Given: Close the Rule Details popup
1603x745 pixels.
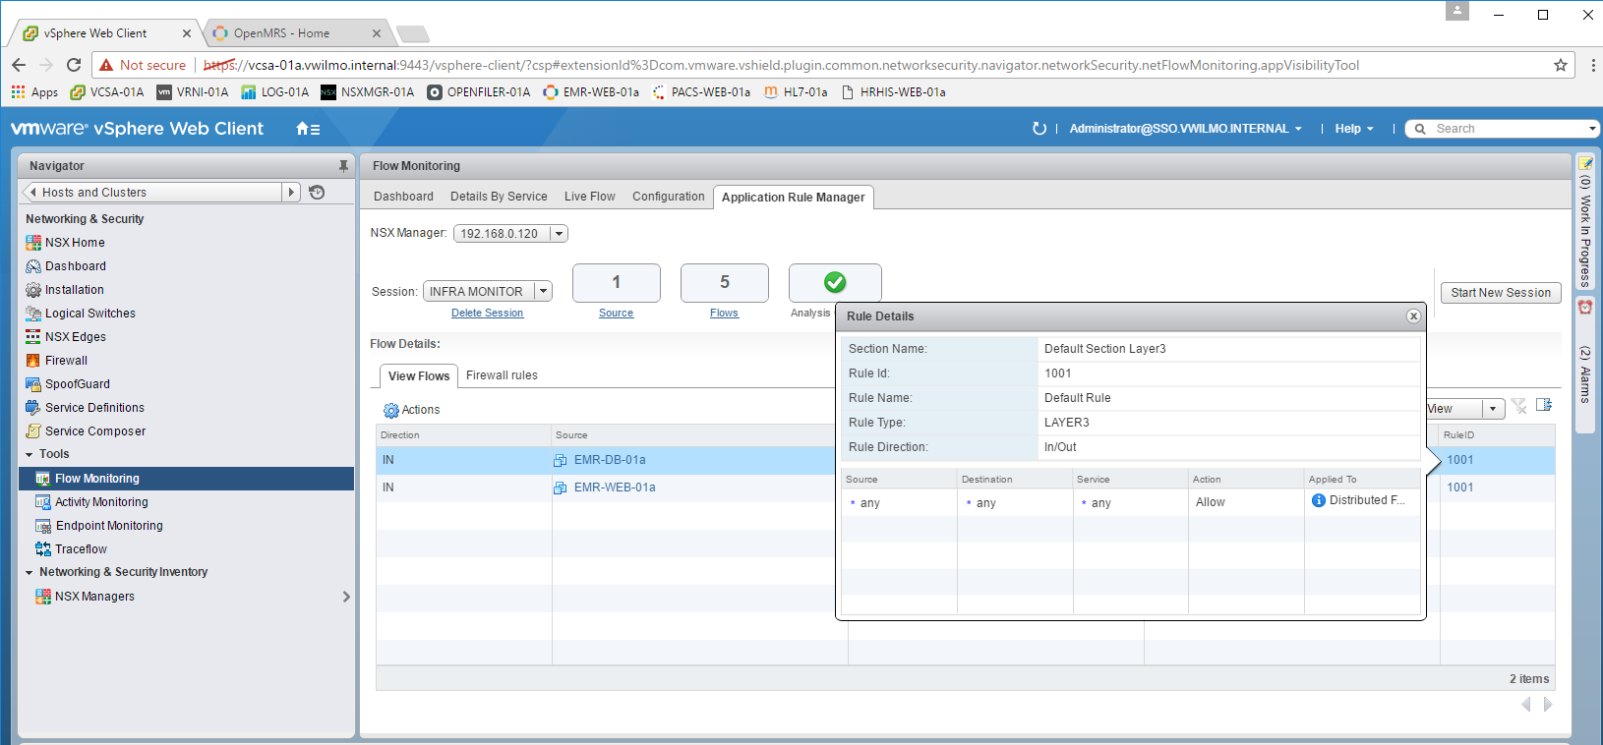Looking at the screenshot, I should [1413, 316].
